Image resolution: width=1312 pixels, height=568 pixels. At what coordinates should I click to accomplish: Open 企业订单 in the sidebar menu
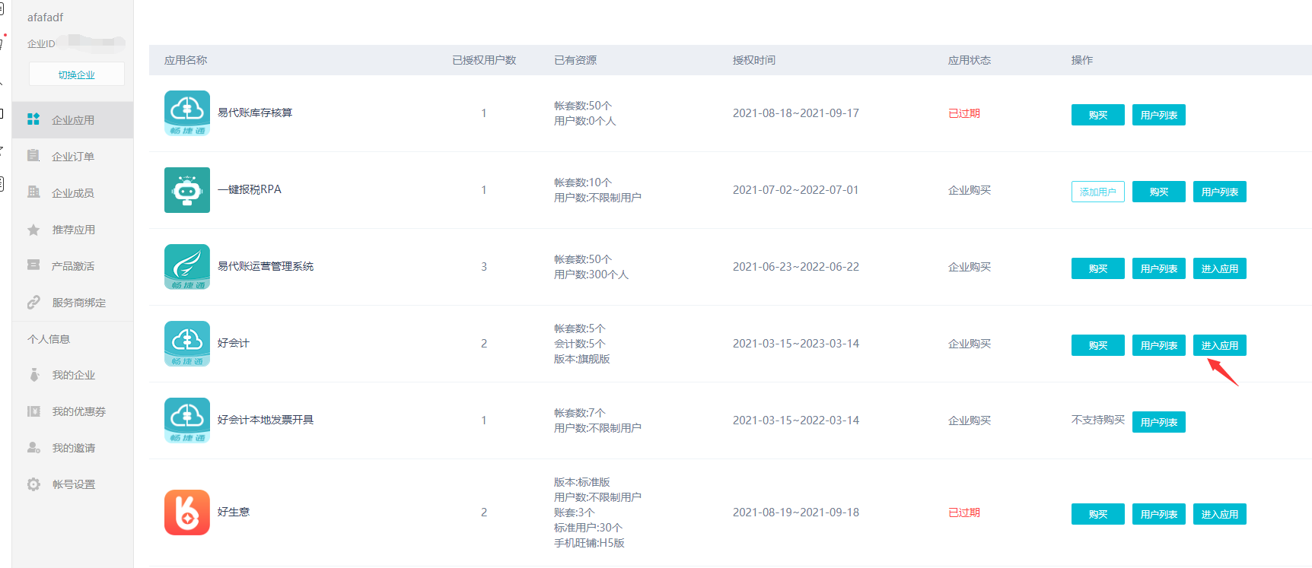pos(73,157)
